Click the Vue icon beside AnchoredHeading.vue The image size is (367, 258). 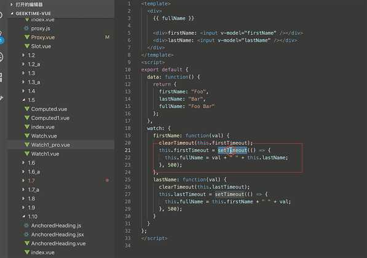pos(27,243)
